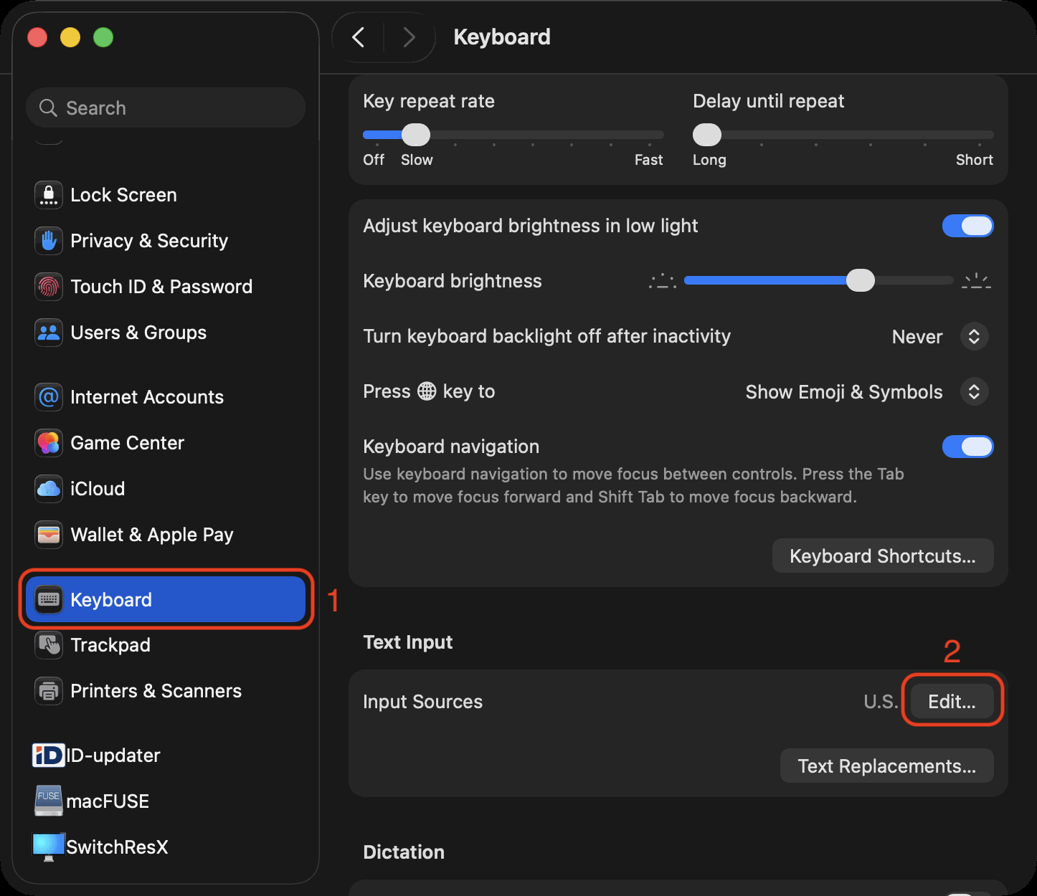The image size is (1037, 896).
Task: Click the Printers & Scanners label
Action: 156,691
